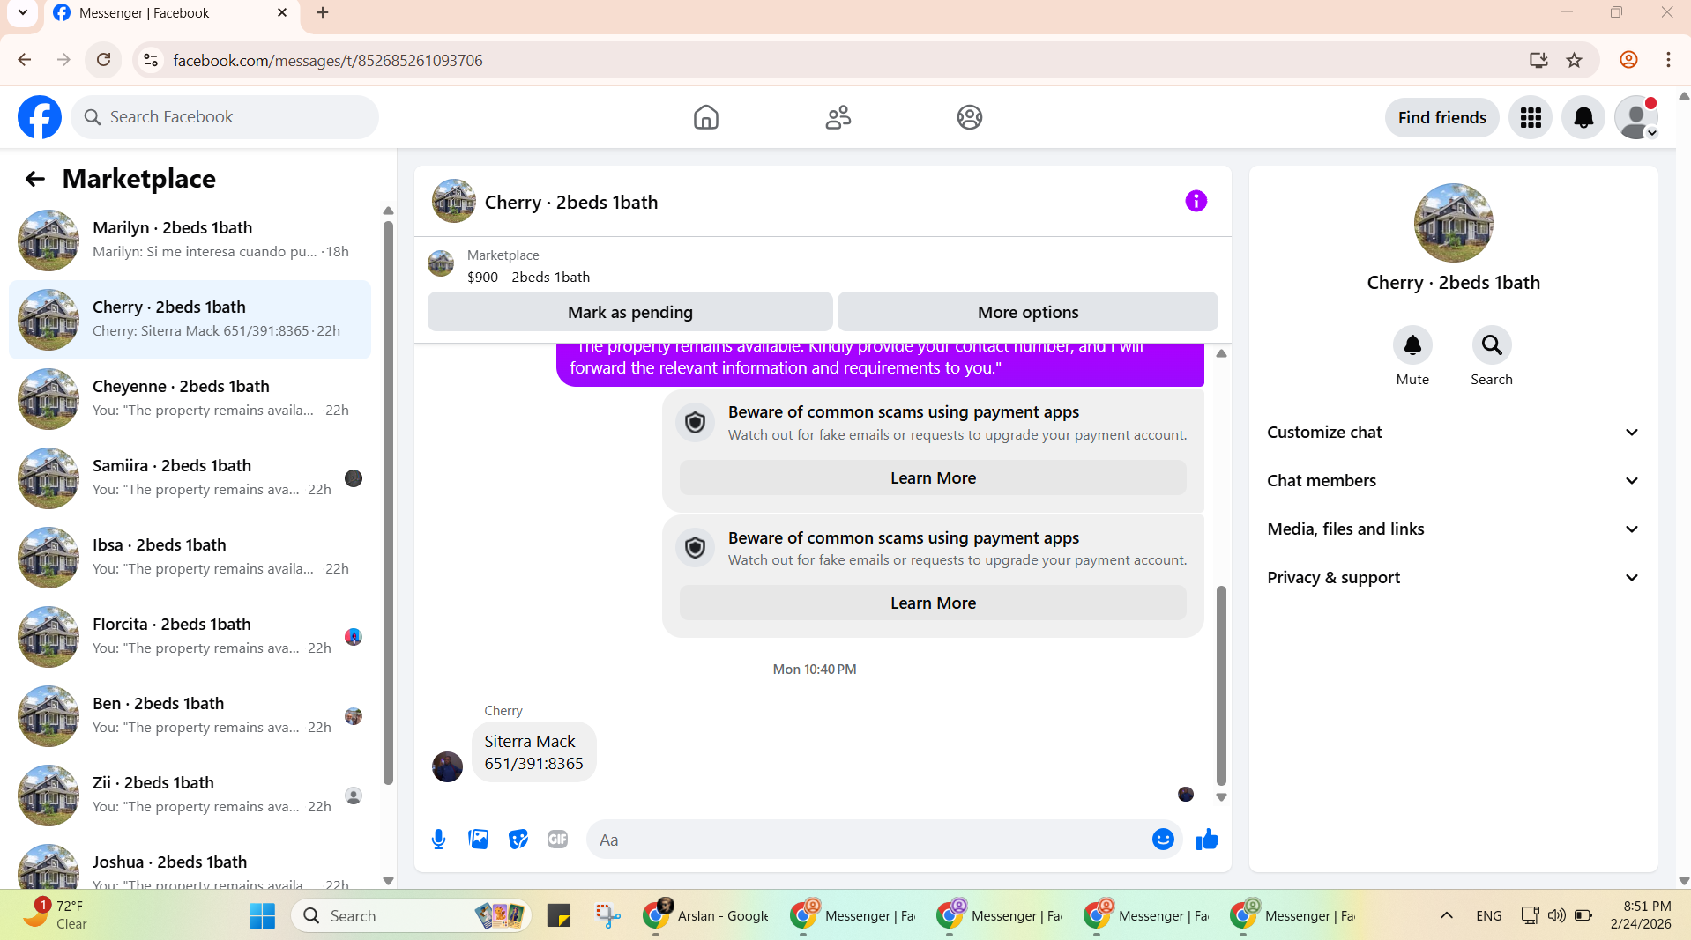Open Samiira 2beds 1bath conversation
Image resolution: width=1691 pixels, height=940 pixels.
coord(190,477)
